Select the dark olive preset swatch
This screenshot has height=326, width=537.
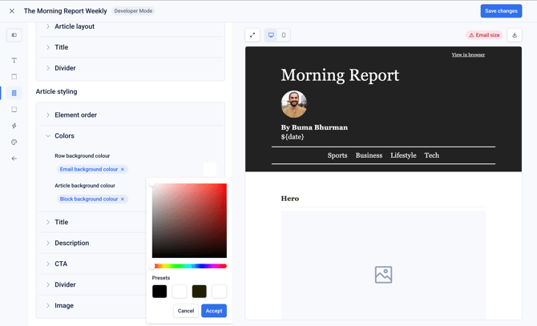(x=200, y=292)
